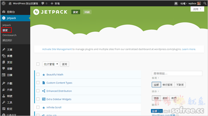Viewport: 208px width, 116px height.
Task: Click the Jetpack logo in the green header
Action: pyautogui.click(x=50, y=12)
